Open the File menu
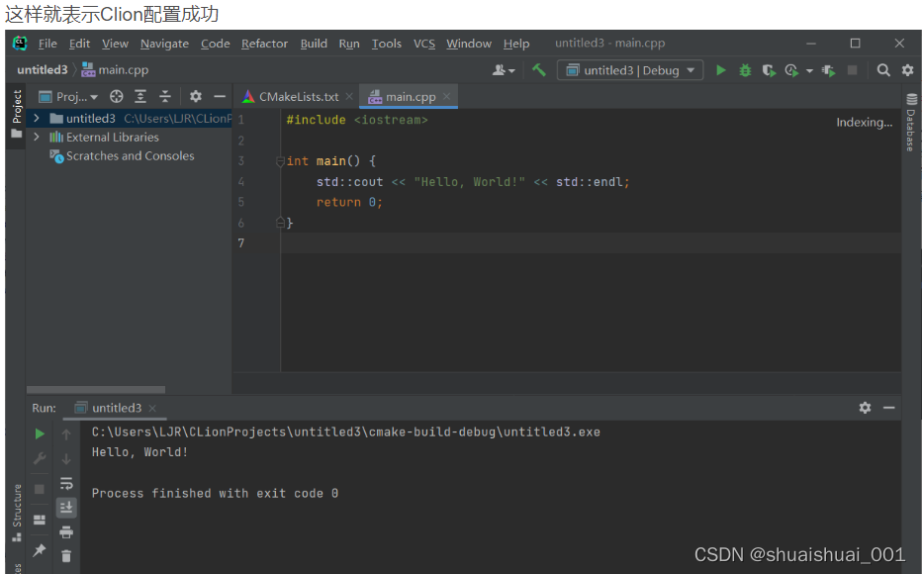The image size is (922, 574). tap(47, 44)
